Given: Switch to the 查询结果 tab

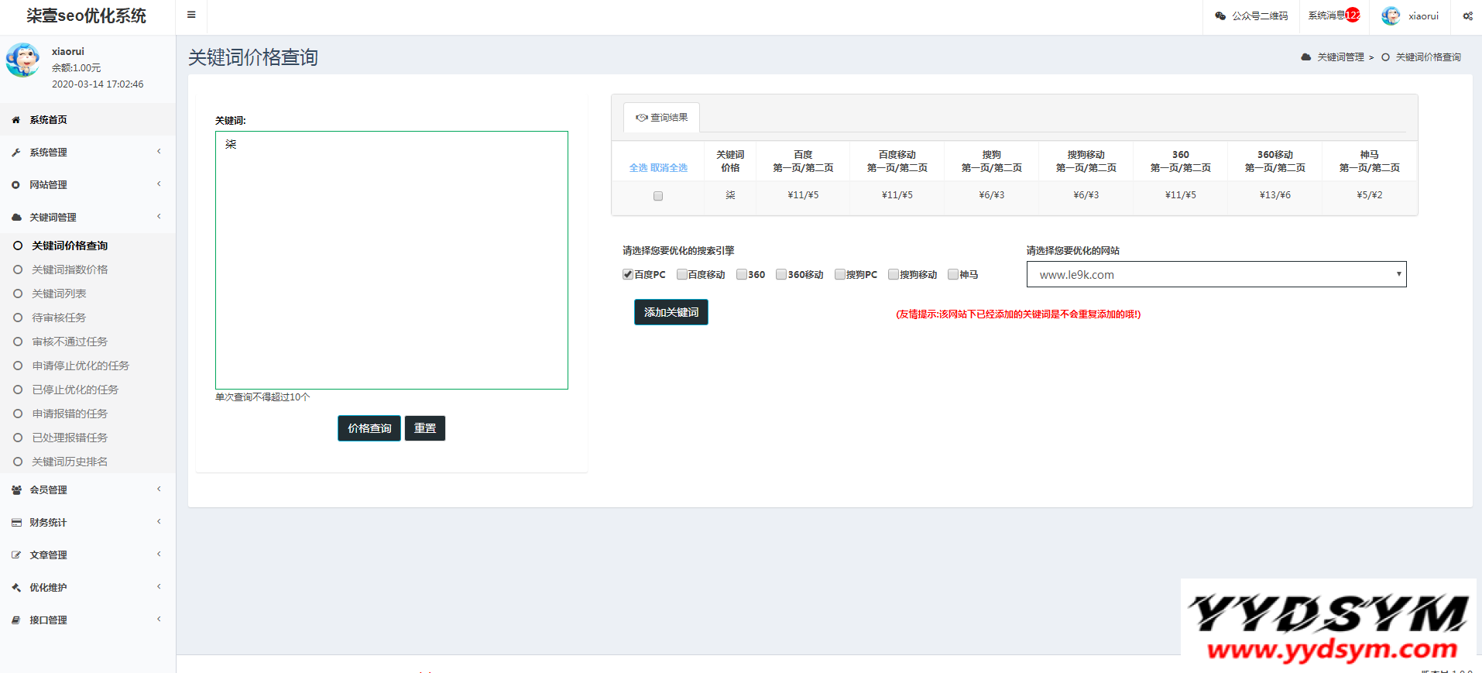Looking at the screenshot, I should click(662, 118).
